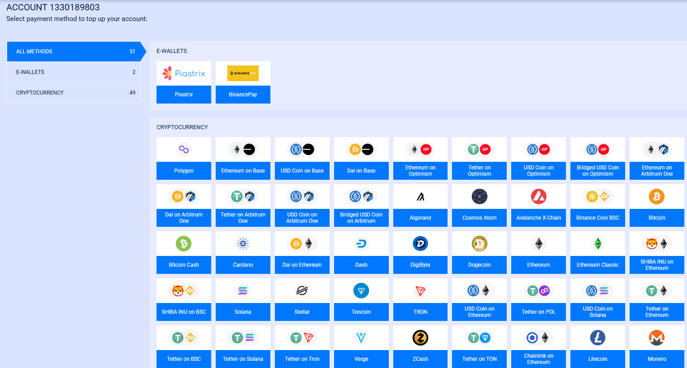Choose the Piastrix payment button
687x368 pixels.
[184, 95]
